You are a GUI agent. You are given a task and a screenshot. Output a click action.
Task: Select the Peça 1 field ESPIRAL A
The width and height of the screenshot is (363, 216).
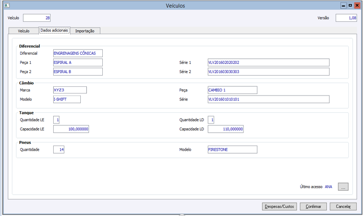[78, 62]
